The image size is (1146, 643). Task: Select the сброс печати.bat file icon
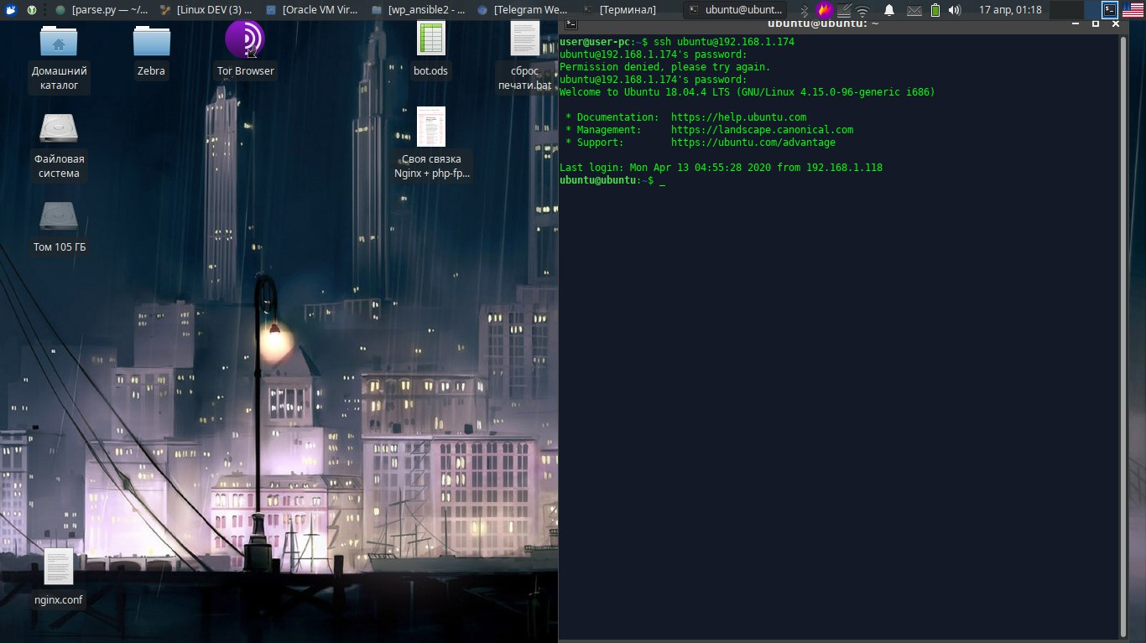pyautogui.click(x=525, y=57)
